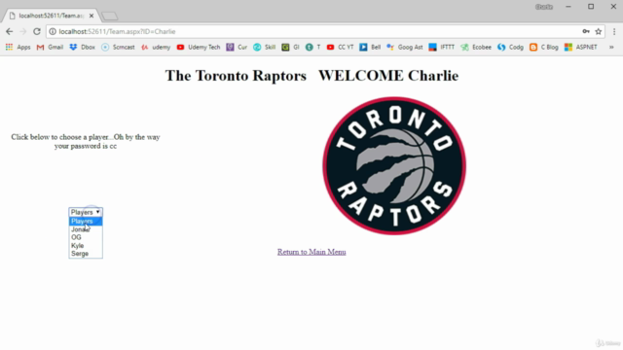Open Goog Ast bookmark

(405, 48)
